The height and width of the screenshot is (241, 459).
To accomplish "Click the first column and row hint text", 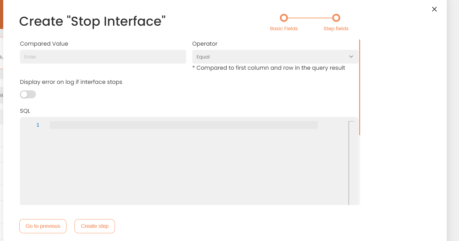I will (x=269, y=68).
